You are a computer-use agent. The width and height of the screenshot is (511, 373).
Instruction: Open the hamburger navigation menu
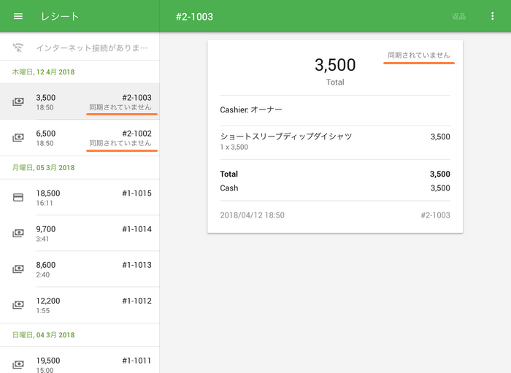point(18,16)
